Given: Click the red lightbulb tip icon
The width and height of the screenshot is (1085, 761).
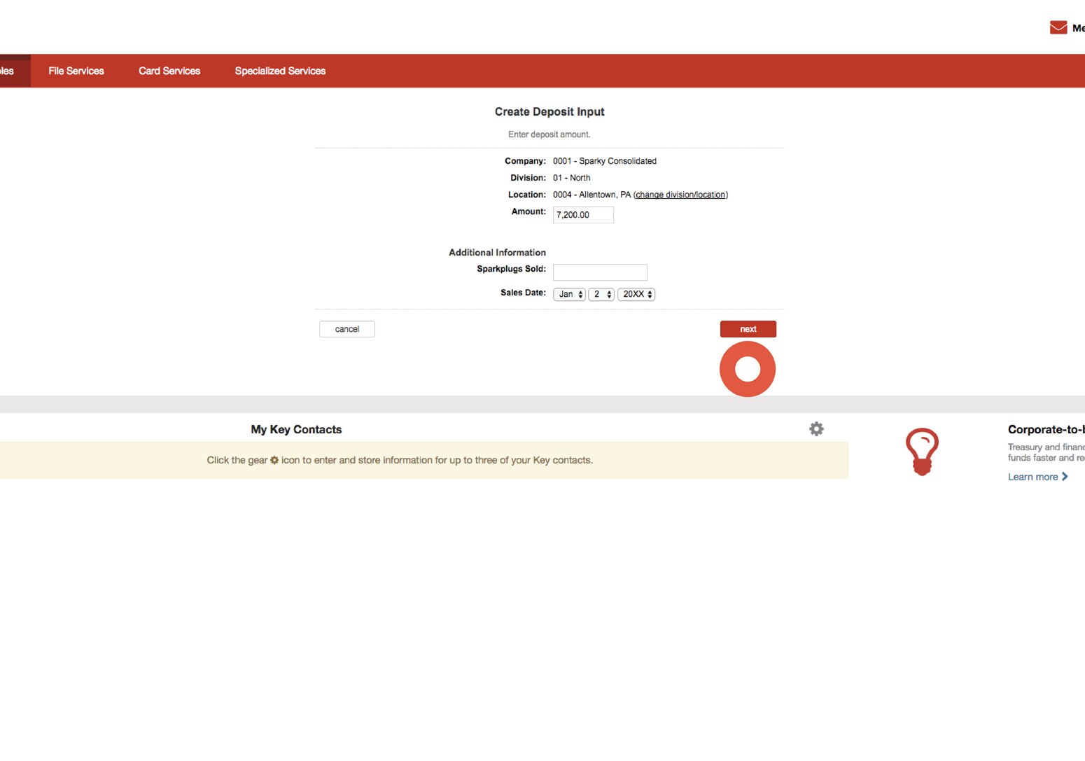Looking at the screenshot, I should point(923,451).
